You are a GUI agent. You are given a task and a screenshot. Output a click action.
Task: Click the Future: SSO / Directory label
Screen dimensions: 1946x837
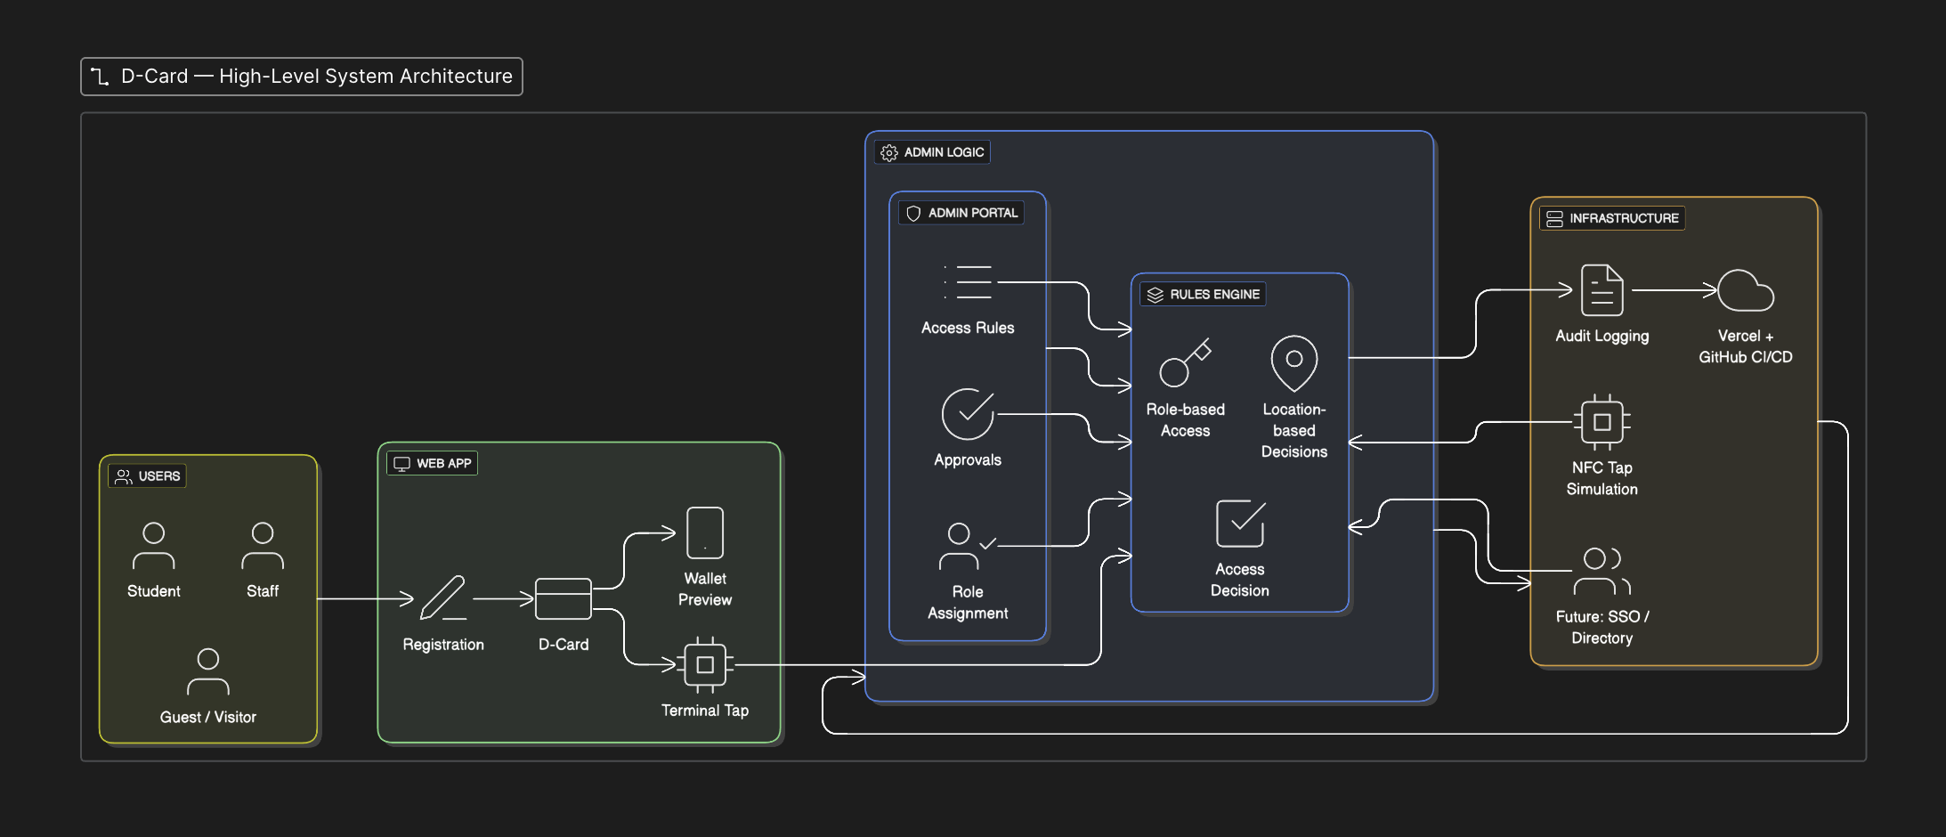click(x=1601, y=627)
